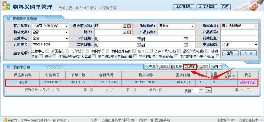
Task: Clear 规格 field with red X icon
Action: 129,32
